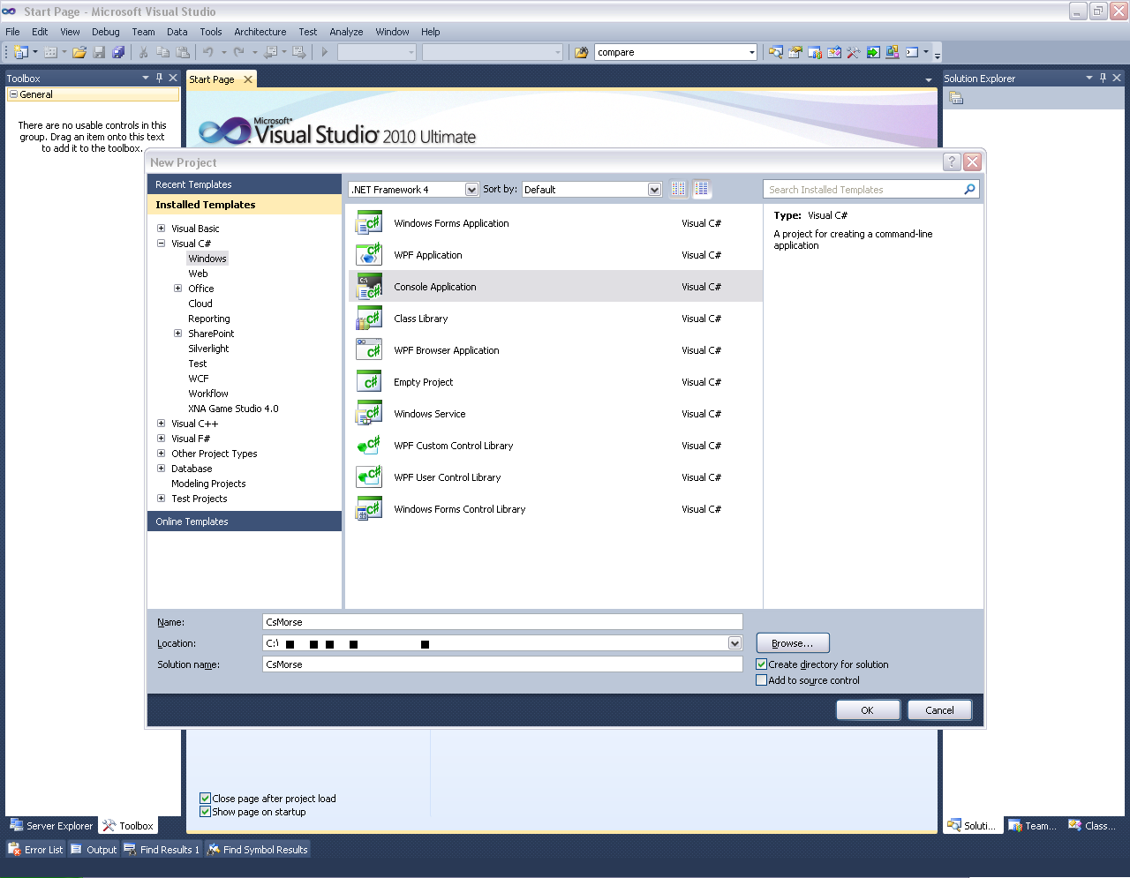Open the Location path dropdown arrow

[x=734, y=643]
